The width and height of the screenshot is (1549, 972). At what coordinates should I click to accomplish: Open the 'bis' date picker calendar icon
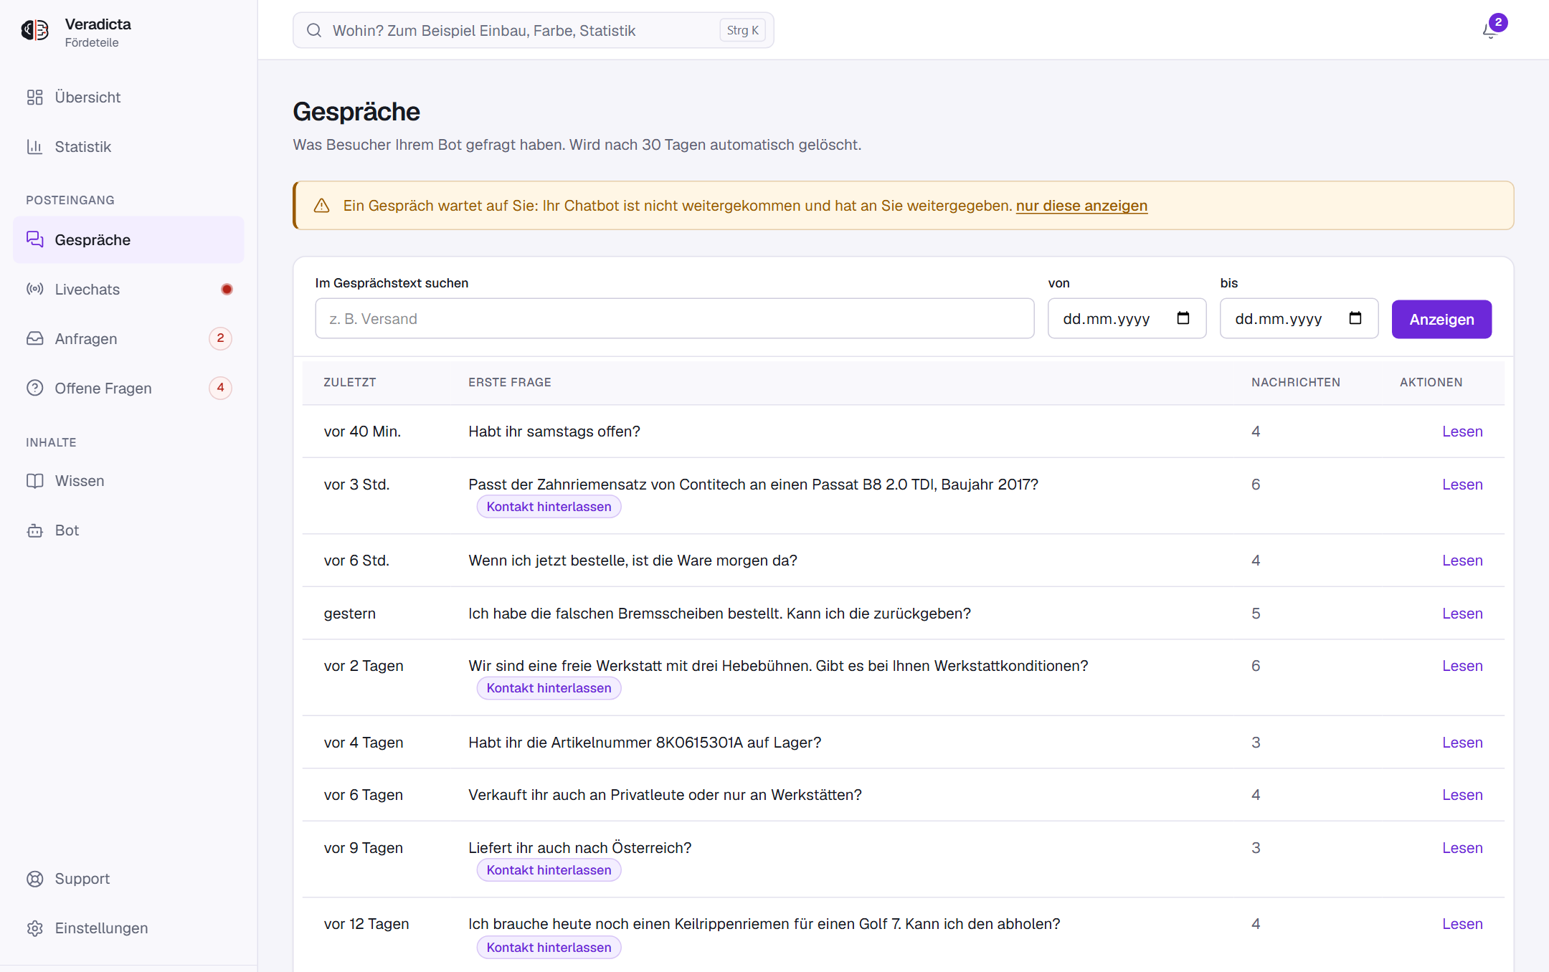click(x=1355, y=318)
